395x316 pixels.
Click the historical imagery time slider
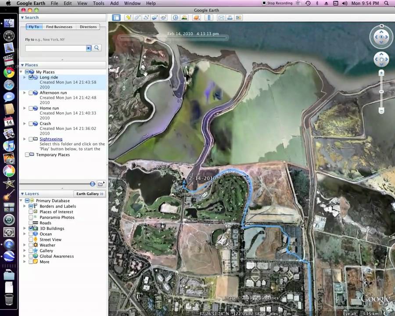coord(173,38)
